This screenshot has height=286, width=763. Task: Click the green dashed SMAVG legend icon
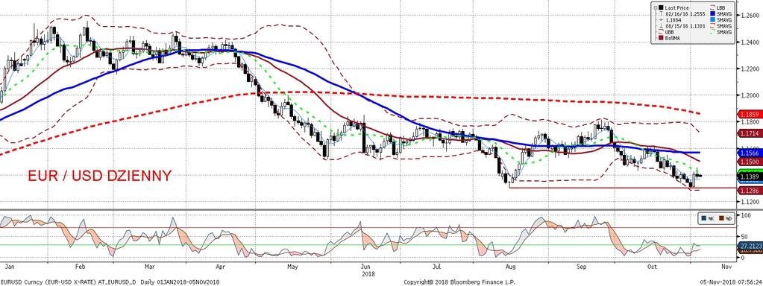coord(712,32)
